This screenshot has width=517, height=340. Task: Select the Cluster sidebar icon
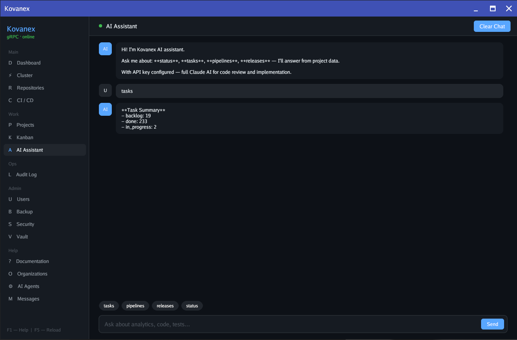pos(25,75)
